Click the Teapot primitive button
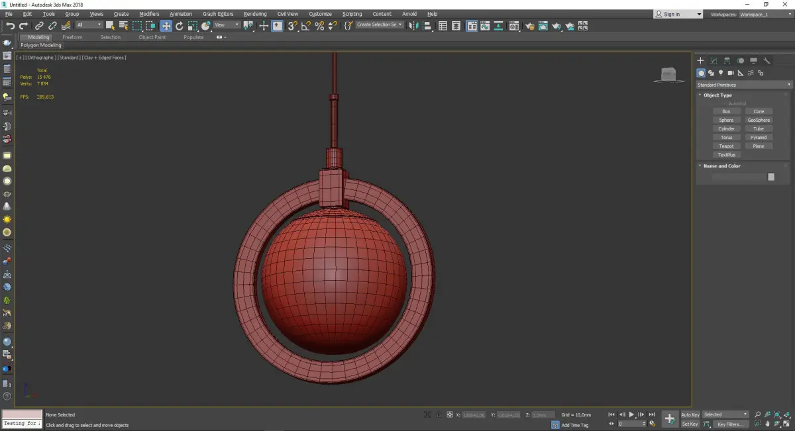This screenshot has height=431, width=795. tap(726, 146)
